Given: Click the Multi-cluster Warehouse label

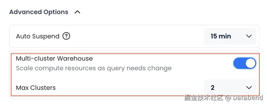Looking at the screenshot, I should click(x=54, y=59).
